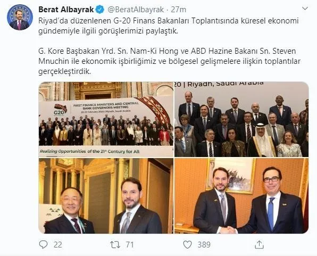Click the 22 replies count
Viewport: 317px width, 256px height.
click(58, 245)
